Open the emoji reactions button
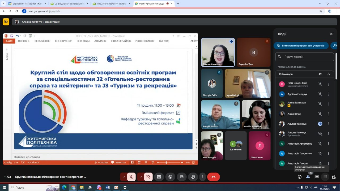 (x=170, y=177)
